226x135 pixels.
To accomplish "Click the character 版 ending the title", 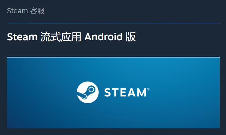I will coord(130,37).
